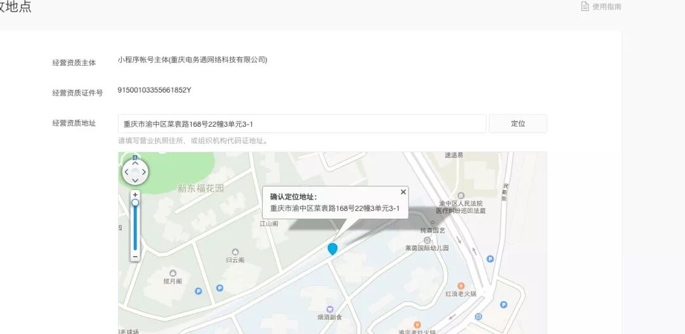The image size is (685, 334).
Task: Click the confirmed address text in map popup
Action: click(x=335, y=209)
